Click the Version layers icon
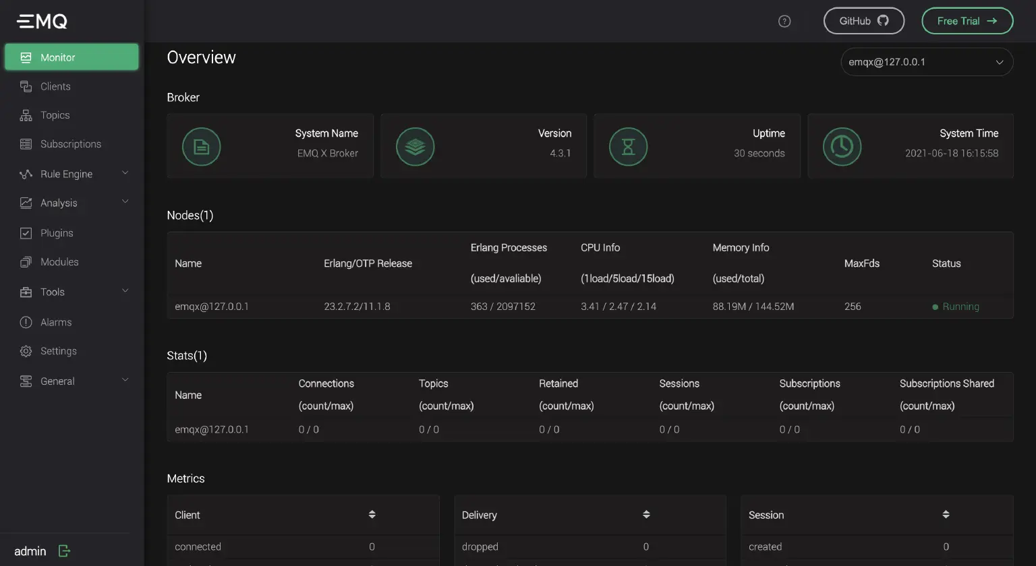The image size is (1036, 566). pos(415,146)
